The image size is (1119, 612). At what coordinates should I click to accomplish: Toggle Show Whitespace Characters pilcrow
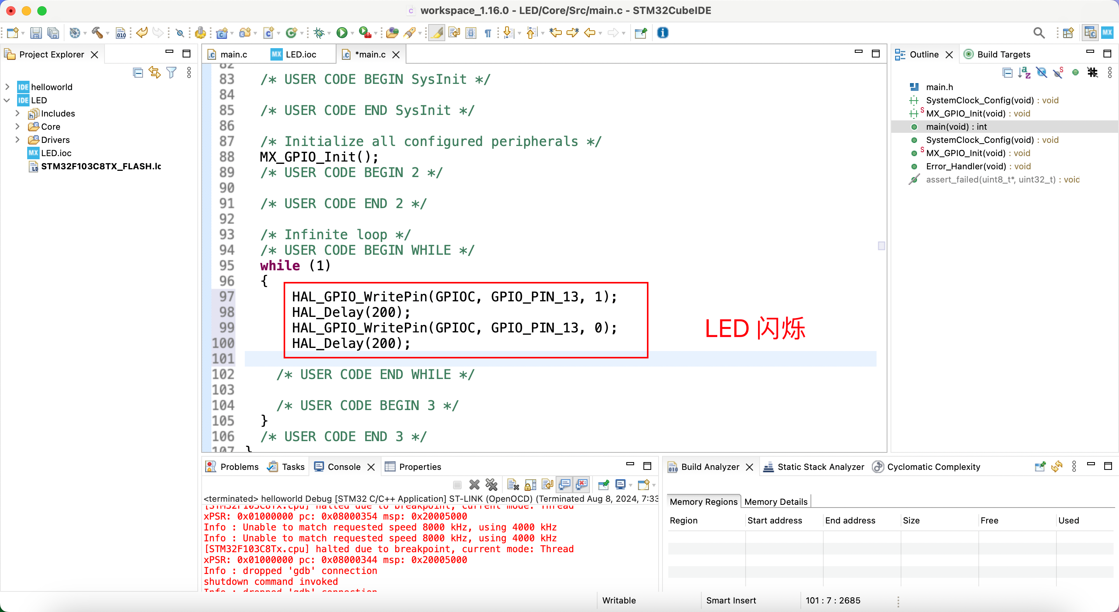coord(488,33)
